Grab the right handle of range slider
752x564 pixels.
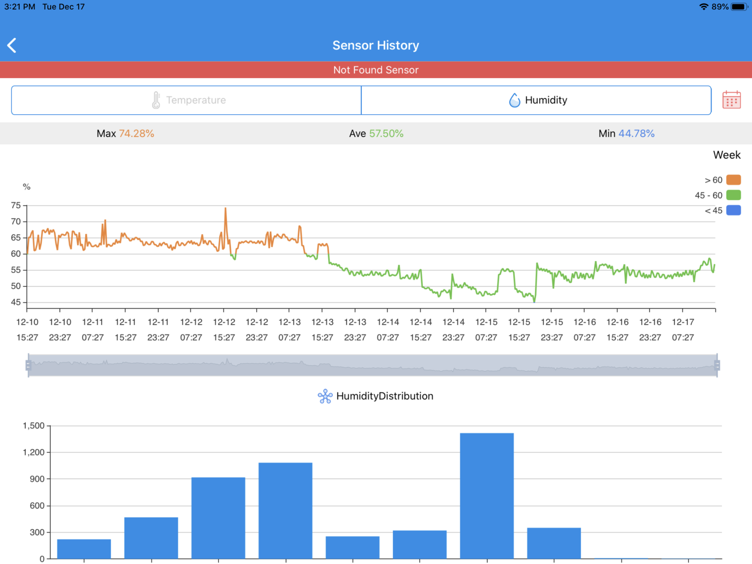pyautogui.click(x=717, y=365)
